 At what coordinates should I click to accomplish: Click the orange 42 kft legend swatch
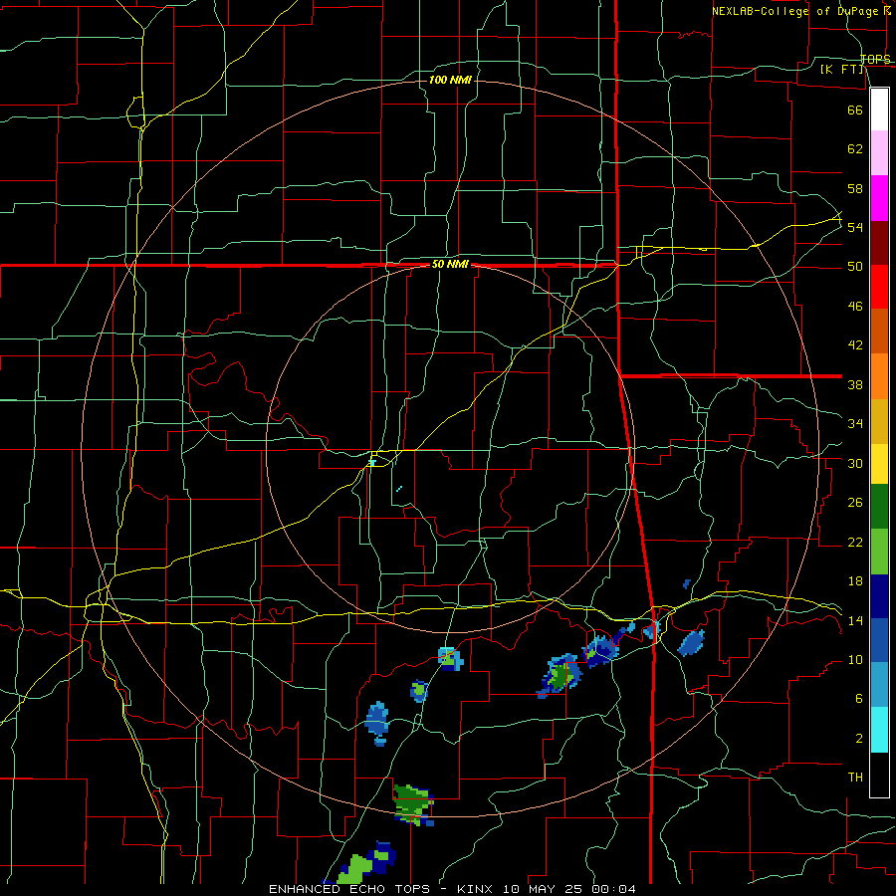(879, 376)
